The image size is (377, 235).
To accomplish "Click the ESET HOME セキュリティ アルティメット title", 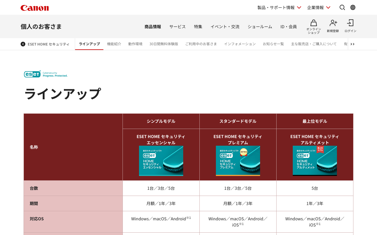I will click(x=315, y=140).
